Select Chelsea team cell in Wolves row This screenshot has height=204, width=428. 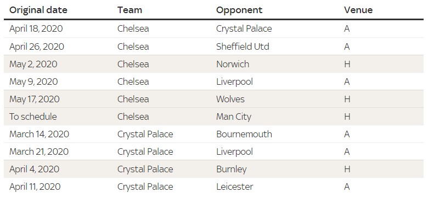click(133, 99)
